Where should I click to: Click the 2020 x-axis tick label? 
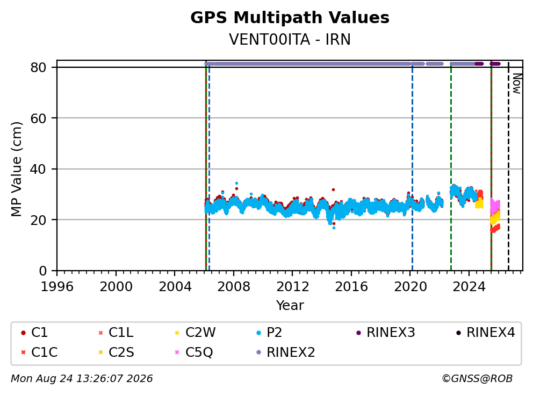(410, 287)
